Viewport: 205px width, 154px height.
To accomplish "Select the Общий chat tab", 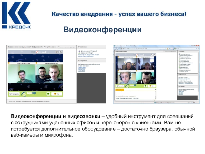I will pos(119,90).
